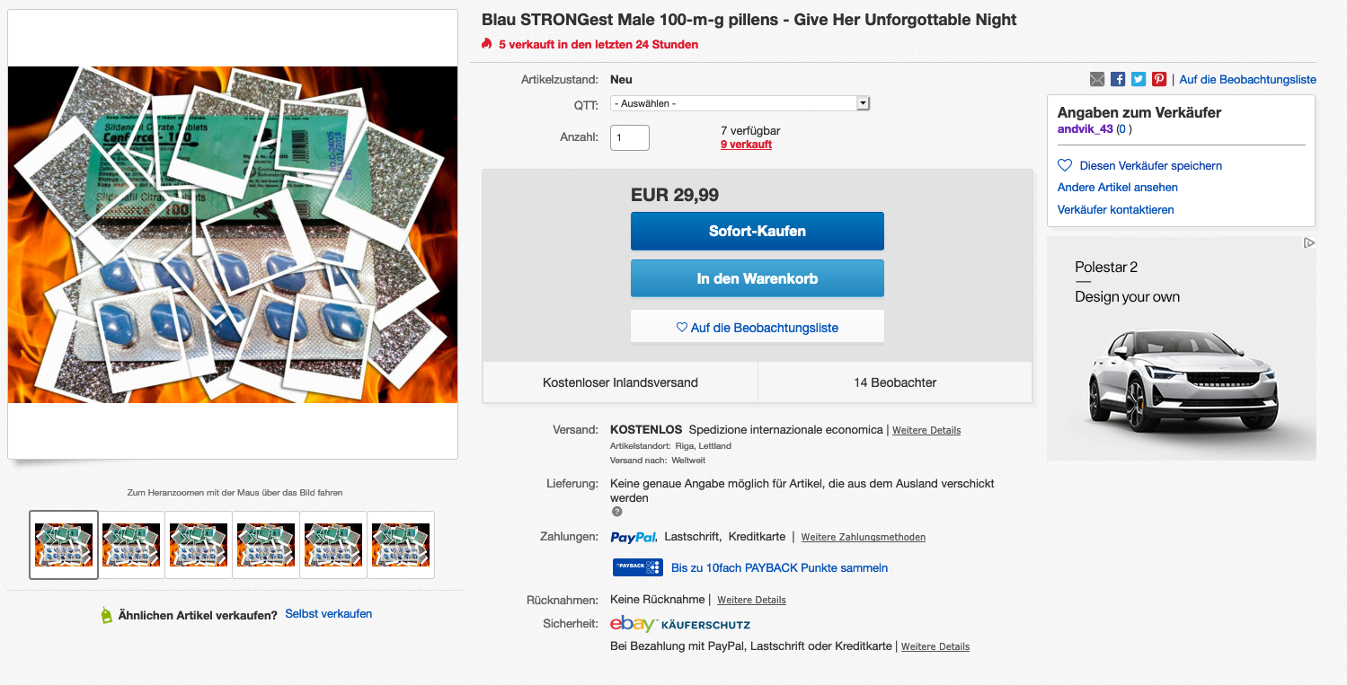Click the AdChoices icon on Polestar ad

point(1309,243)
